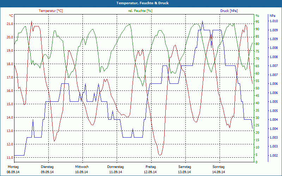Click the '80' humidity axis value
The width and height of the screenshot is (282, 176).
coord(257,44)
